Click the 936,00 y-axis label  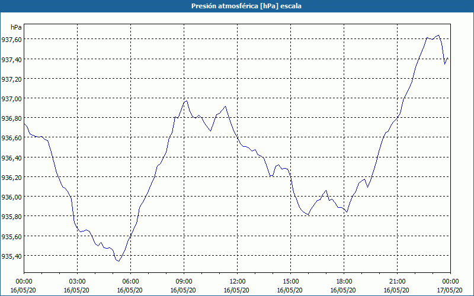pyautogui.click(x=11, y=197)
